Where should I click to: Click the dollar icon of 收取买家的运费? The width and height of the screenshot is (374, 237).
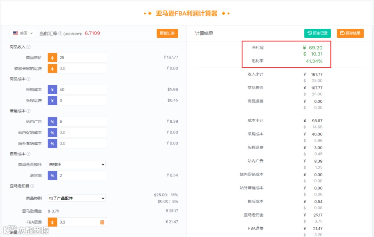(x=53, y=68)
